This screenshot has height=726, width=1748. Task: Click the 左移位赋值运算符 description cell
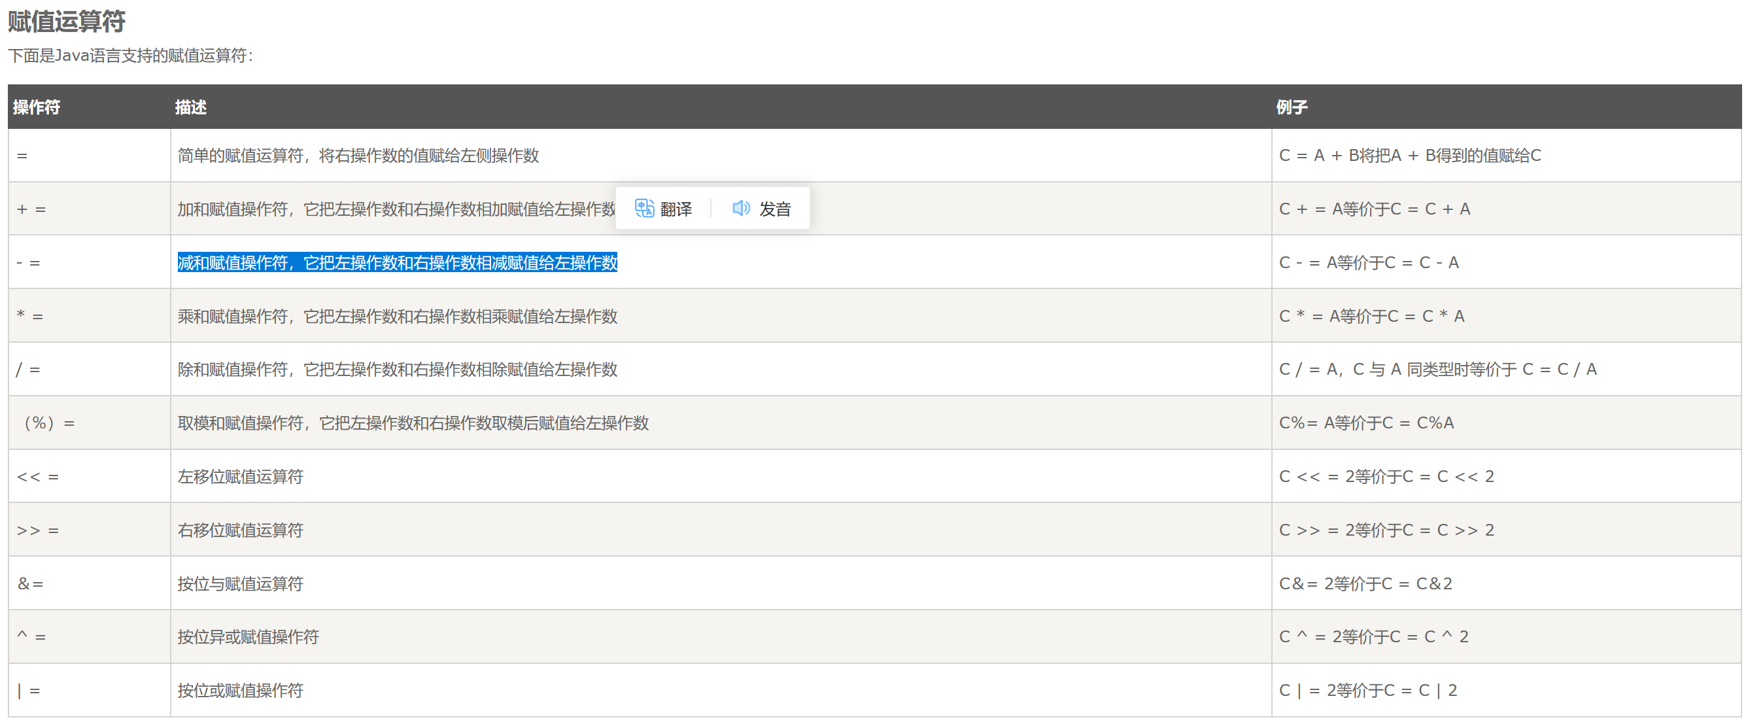click(240, 477)
